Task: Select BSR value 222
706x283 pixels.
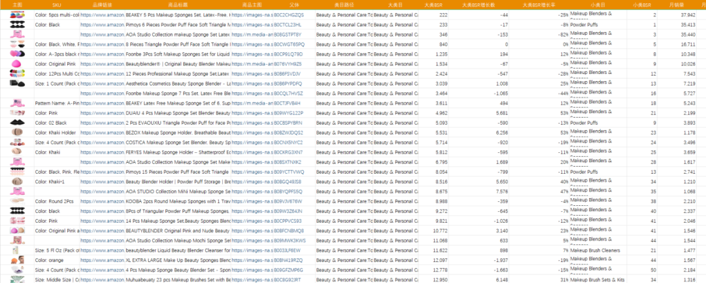Action: [443, 15]
